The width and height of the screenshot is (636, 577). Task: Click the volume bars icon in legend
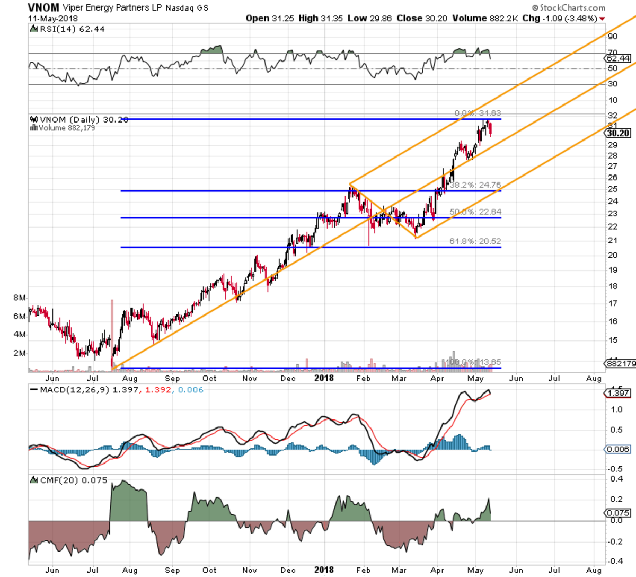(x=34, y=128)
